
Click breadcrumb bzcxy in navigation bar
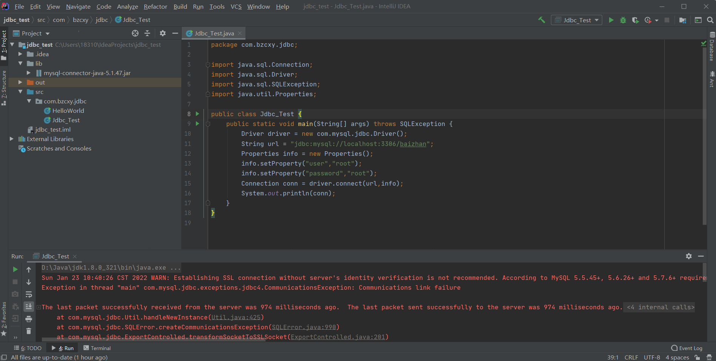80,20
